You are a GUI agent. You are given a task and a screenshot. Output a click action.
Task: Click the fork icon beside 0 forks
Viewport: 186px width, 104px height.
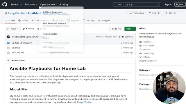coord(140,57)
